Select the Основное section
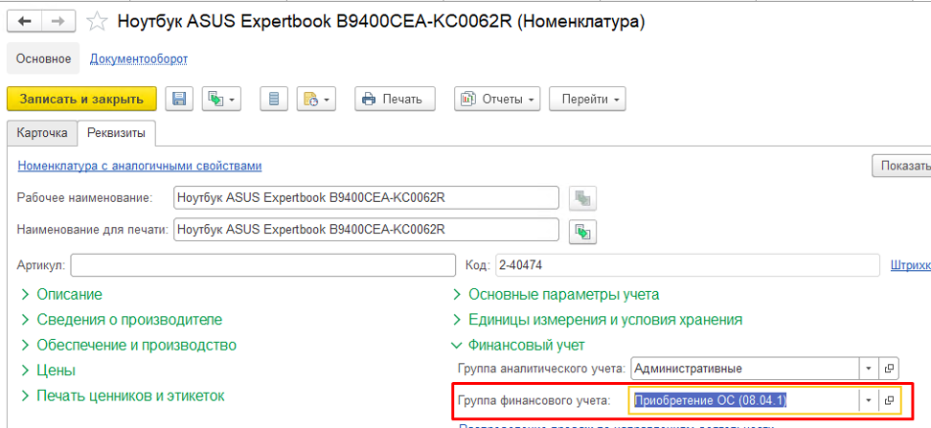Viewport: 931px width, 428px height. (x=43, y=58)
